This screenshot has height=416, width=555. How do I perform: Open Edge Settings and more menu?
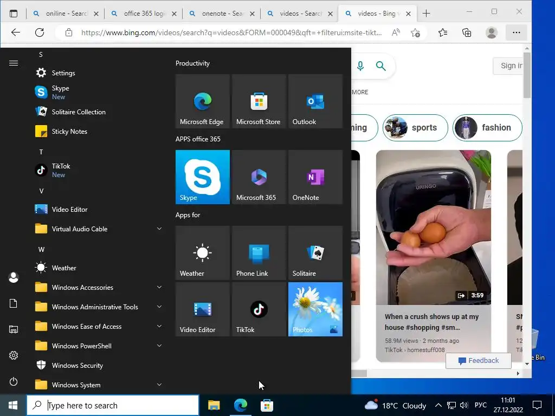(517, 32)
